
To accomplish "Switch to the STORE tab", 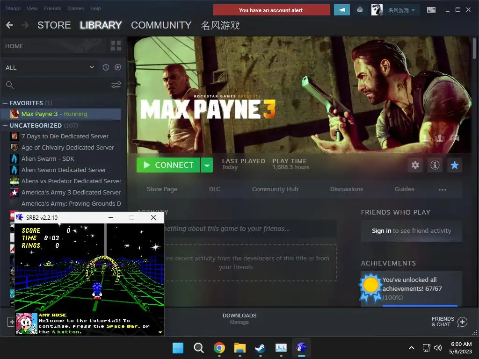I will (54, 25).
